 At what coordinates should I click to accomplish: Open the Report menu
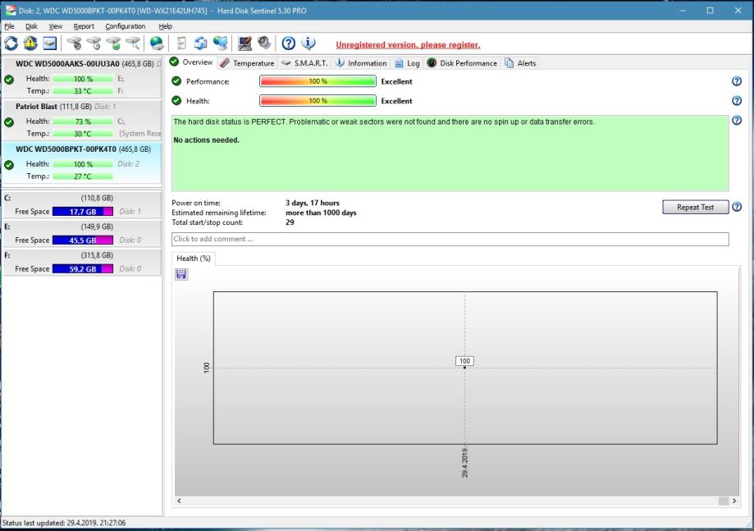[x=84, y=26]
